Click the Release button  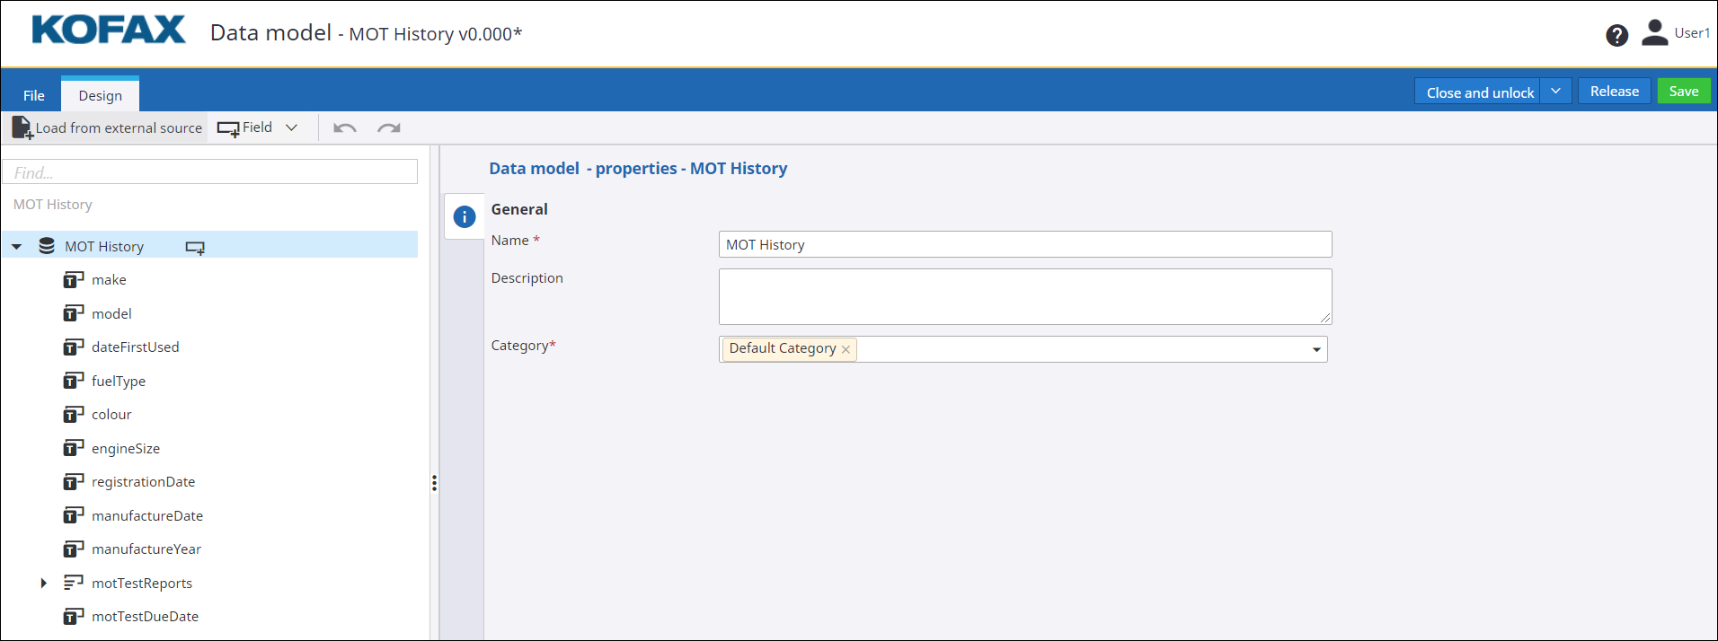(1614, 92)
